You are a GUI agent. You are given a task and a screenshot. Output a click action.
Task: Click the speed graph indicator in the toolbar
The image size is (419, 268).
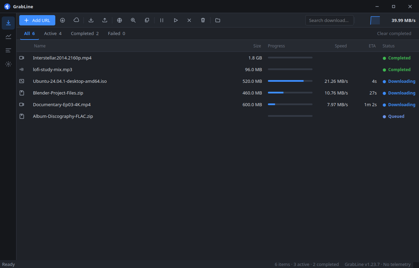(375, 20)
